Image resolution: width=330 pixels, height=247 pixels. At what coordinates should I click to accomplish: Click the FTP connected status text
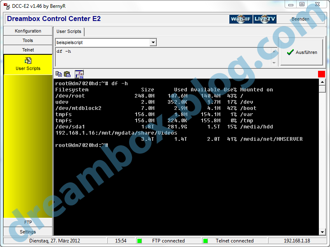click(168, 241)
